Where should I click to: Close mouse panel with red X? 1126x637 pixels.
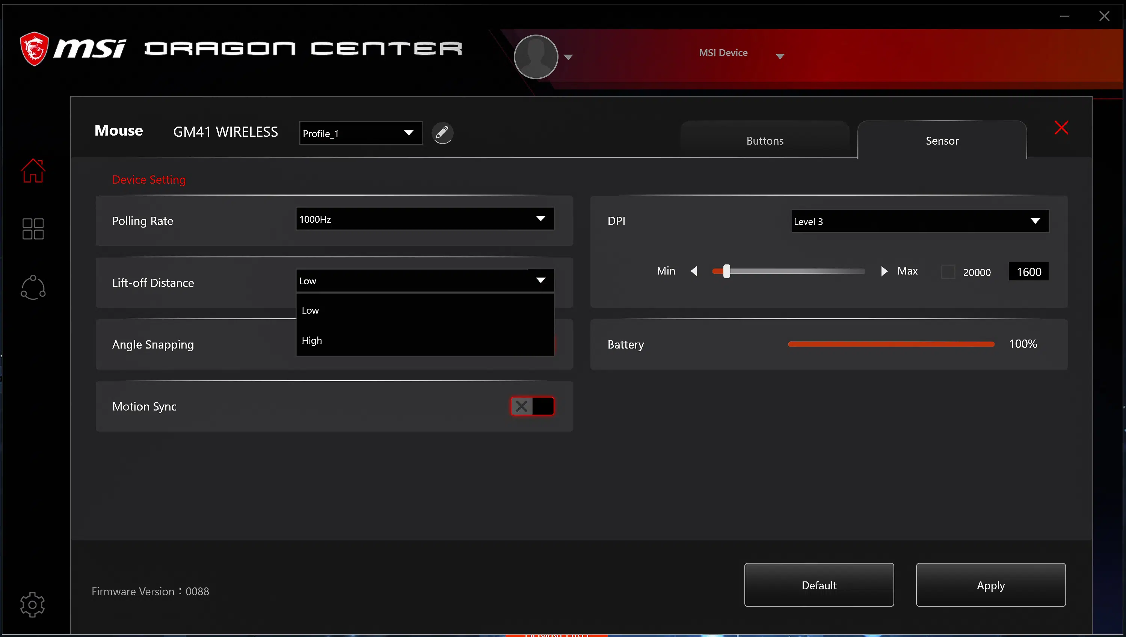click(x=1061, y=128)
